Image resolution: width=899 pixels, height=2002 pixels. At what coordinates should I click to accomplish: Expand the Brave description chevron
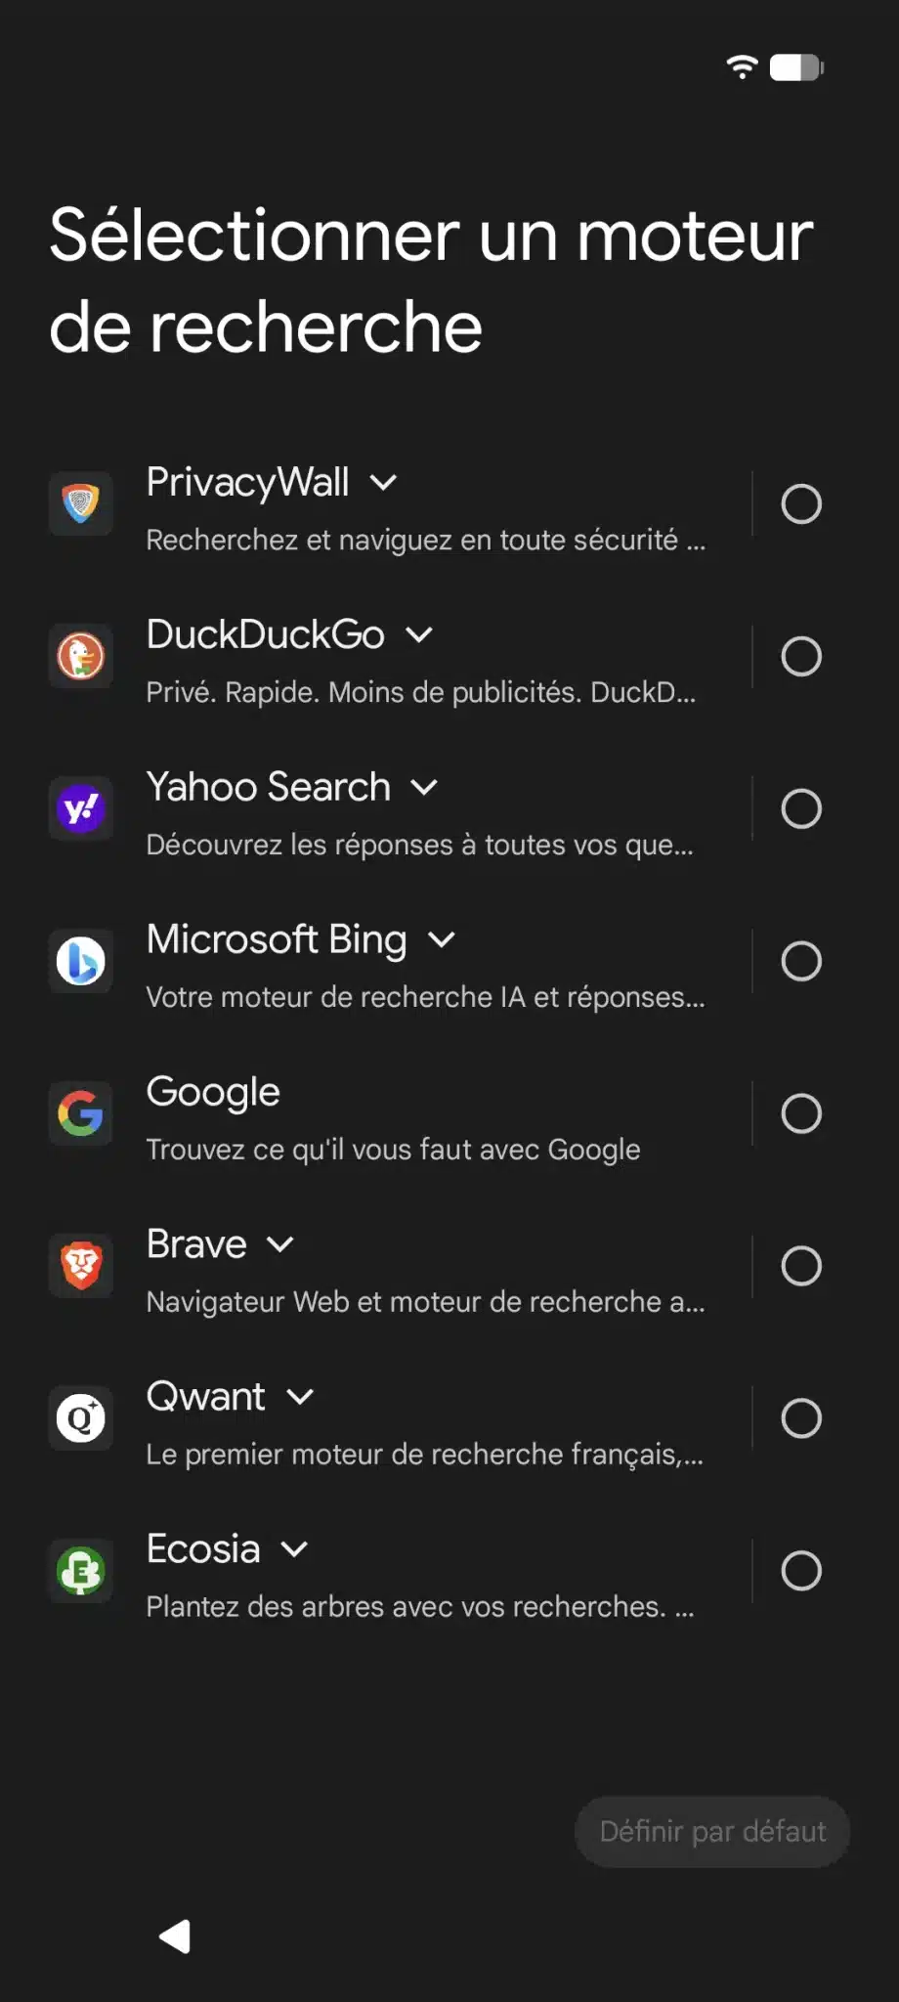(280, 1245)
